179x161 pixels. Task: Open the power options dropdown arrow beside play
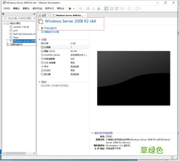coord(74,8)
